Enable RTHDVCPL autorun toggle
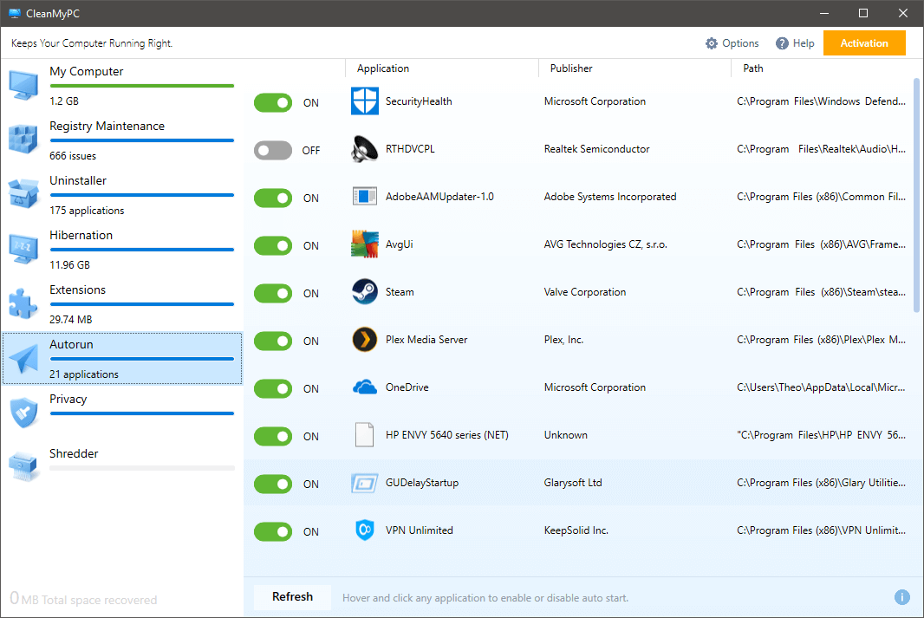 [273, 150]
